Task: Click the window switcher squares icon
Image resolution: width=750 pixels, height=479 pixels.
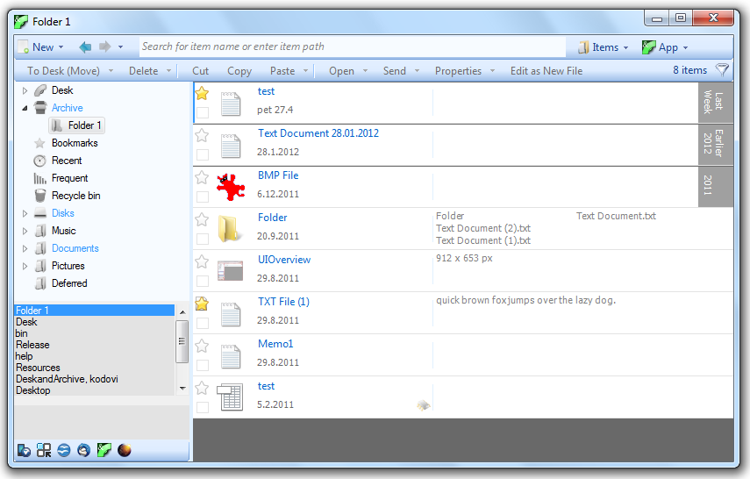Action: 44,450
